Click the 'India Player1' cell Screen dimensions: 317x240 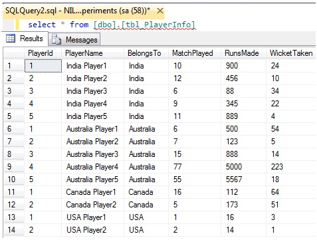92,66
